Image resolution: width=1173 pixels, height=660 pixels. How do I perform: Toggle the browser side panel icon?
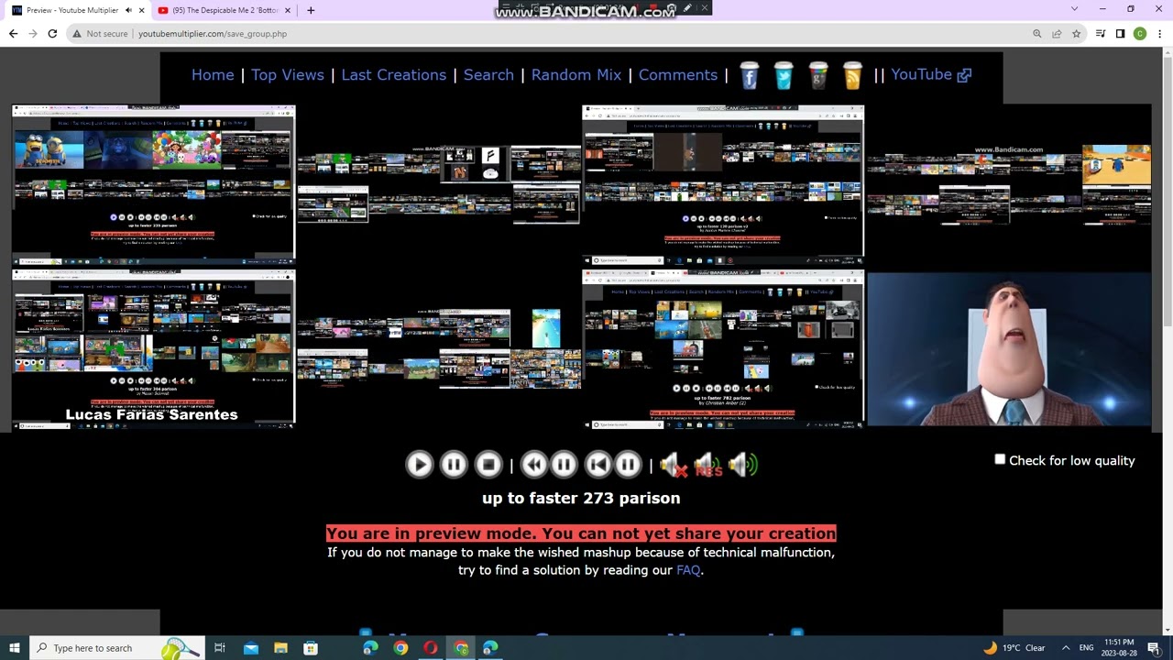[x=1120, y=34]
